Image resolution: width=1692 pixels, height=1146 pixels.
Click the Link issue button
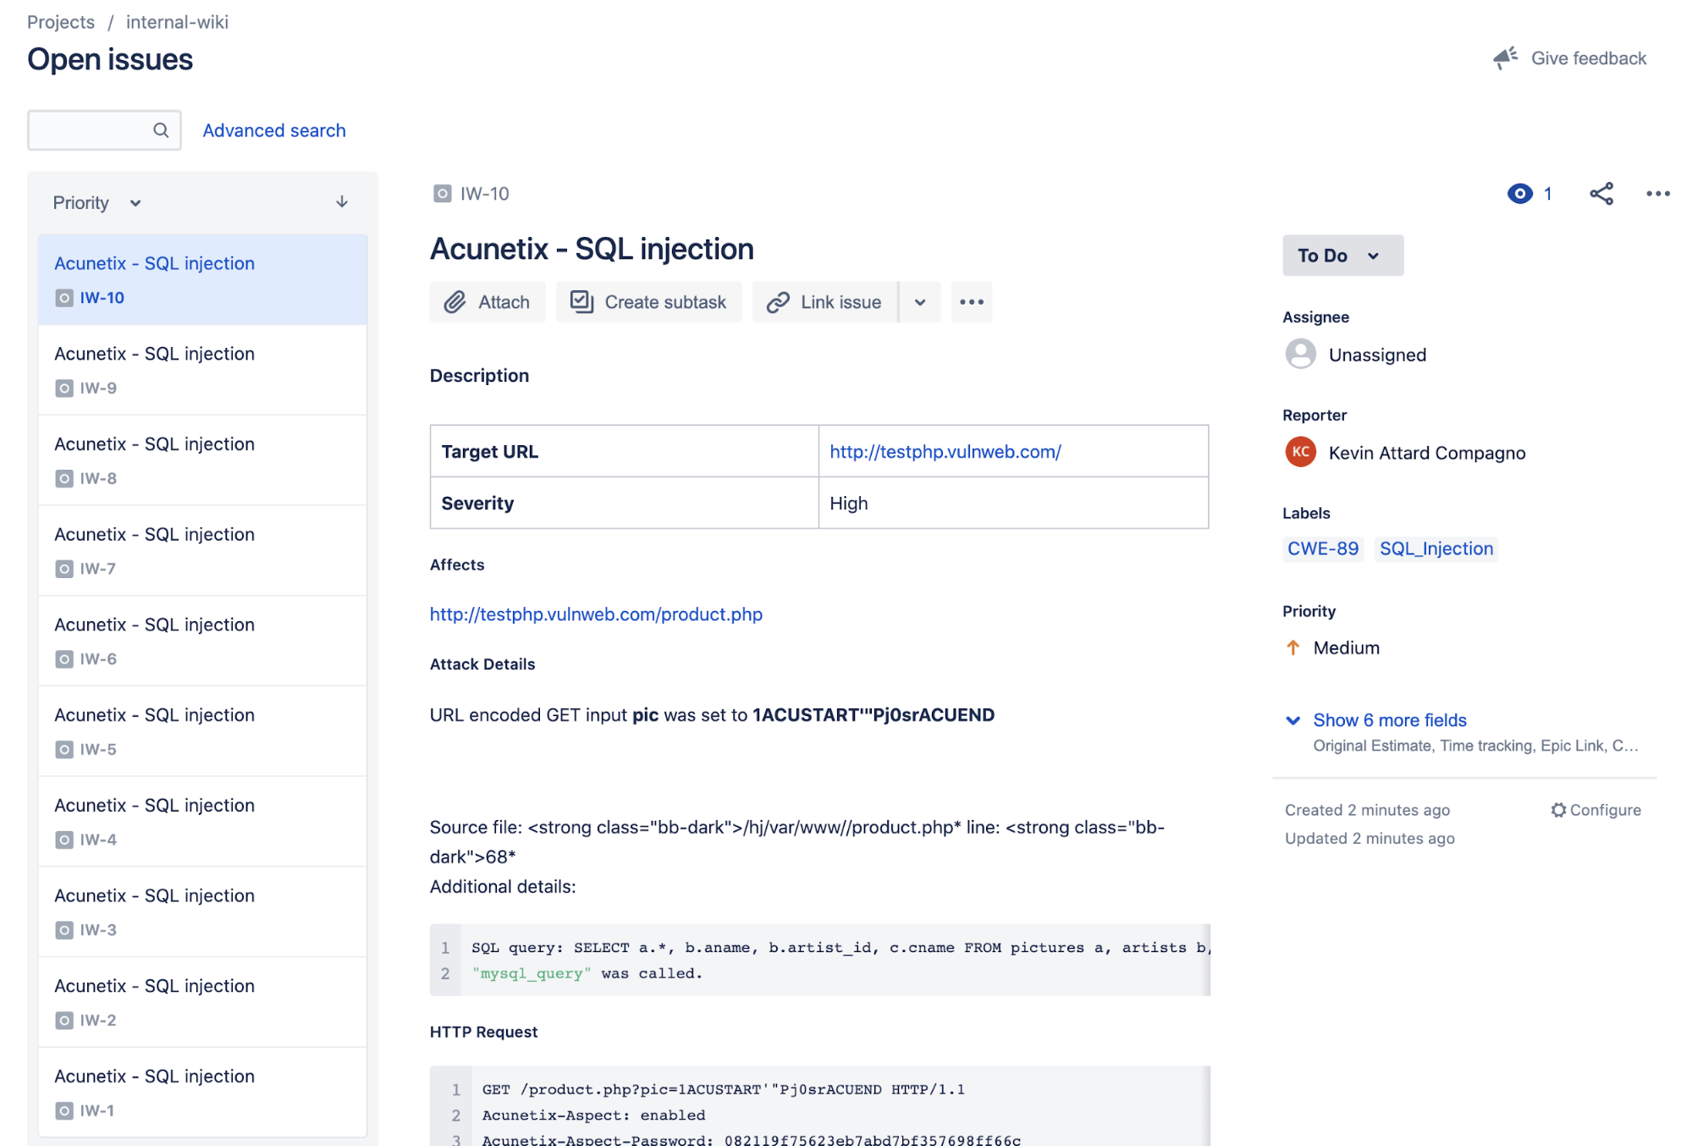[825, 302]
